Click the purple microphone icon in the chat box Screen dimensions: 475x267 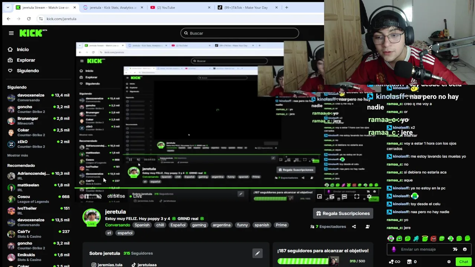click(x=394, y=249)
